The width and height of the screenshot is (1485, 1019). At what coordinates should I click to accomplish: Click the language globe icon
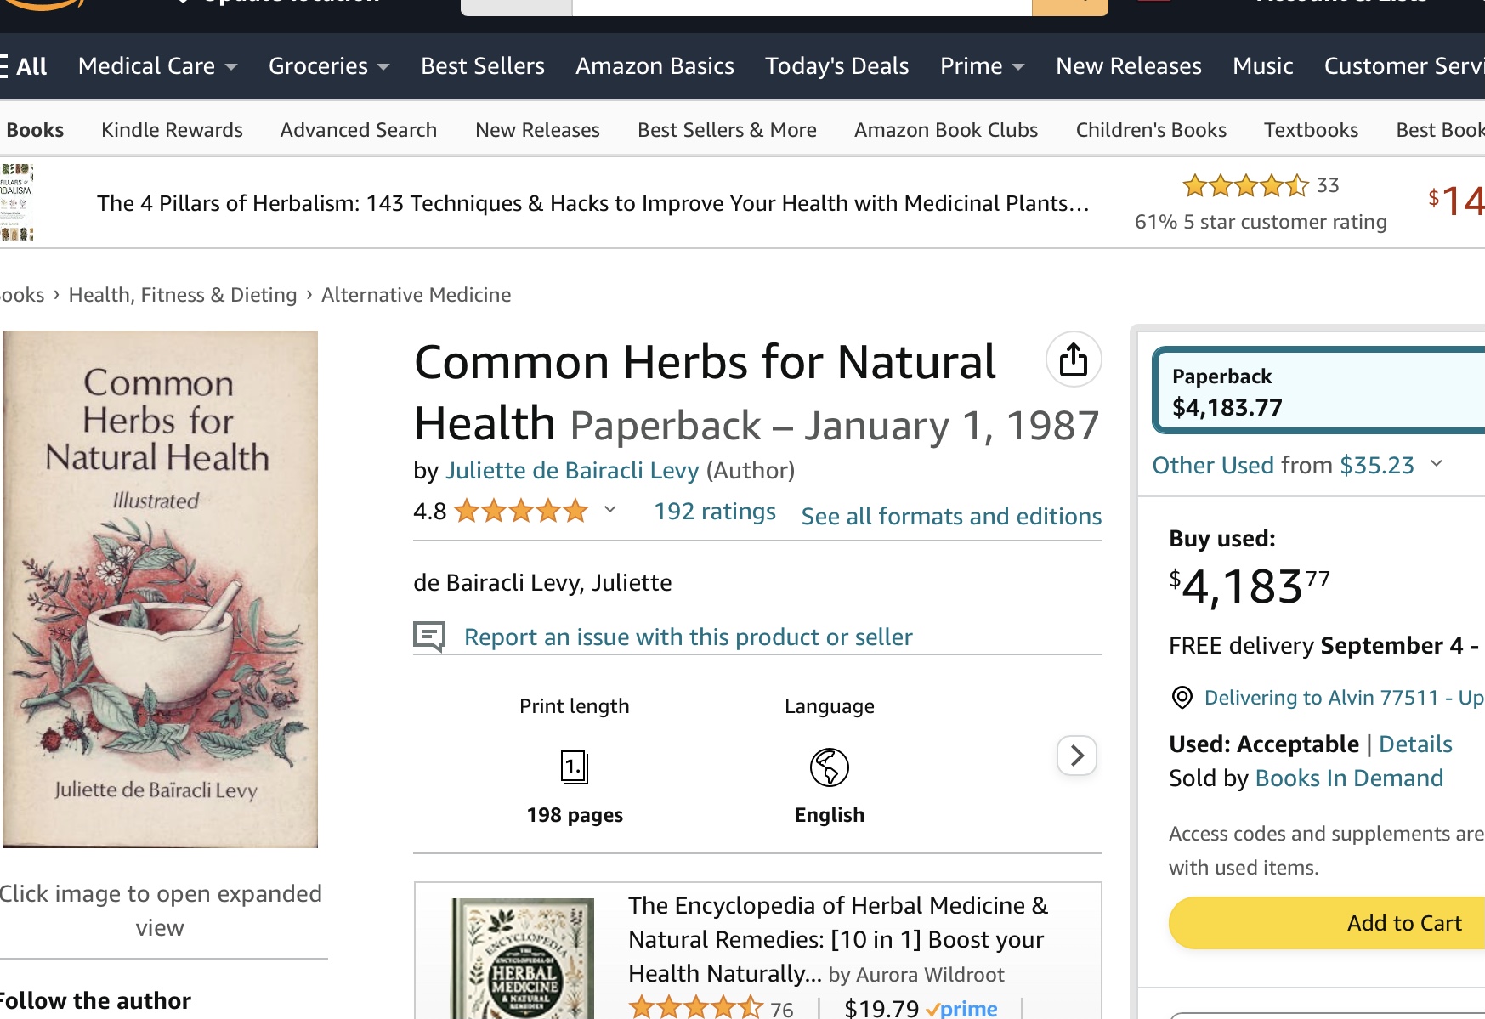point(829,767)
